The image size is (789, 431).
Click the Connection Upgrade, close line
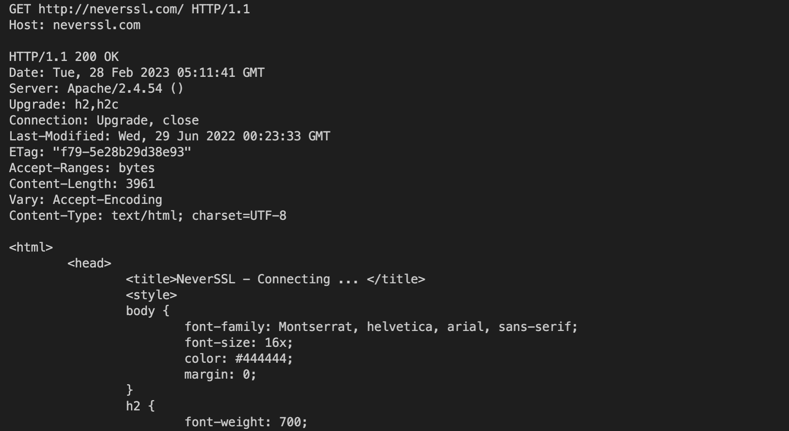[104, 120]
